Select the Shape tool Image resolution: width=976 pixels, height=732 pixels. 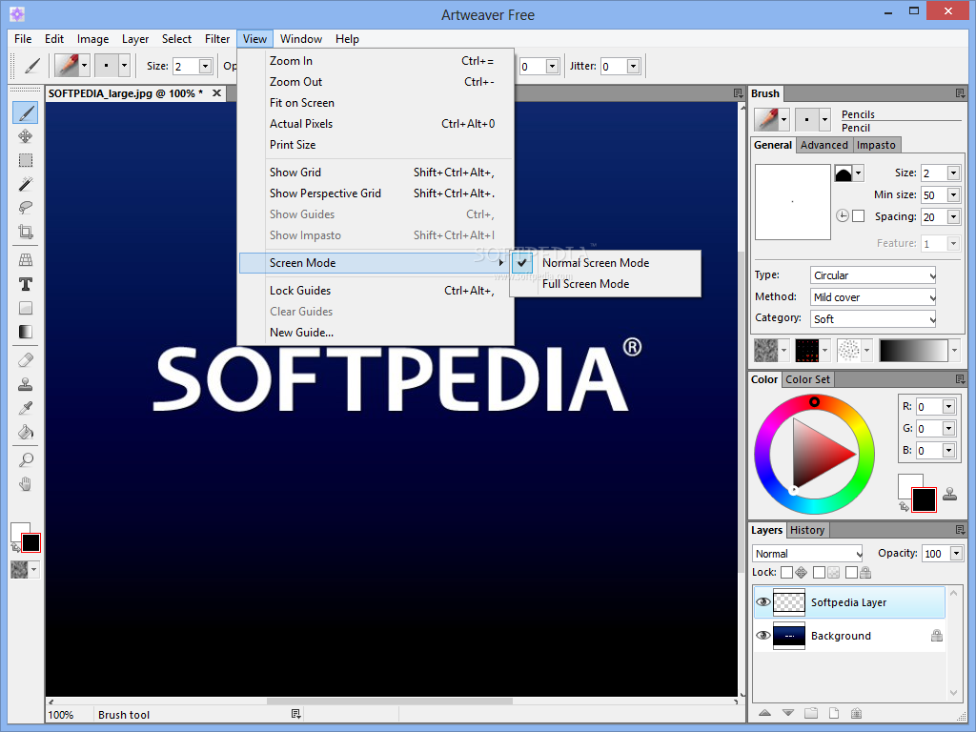[x=26, y=308]
